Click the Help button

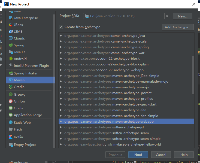coord(184,155)
